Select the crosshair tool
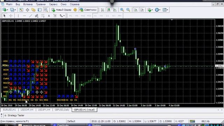Viewport: 224px width, 126px height. (11, 15)
